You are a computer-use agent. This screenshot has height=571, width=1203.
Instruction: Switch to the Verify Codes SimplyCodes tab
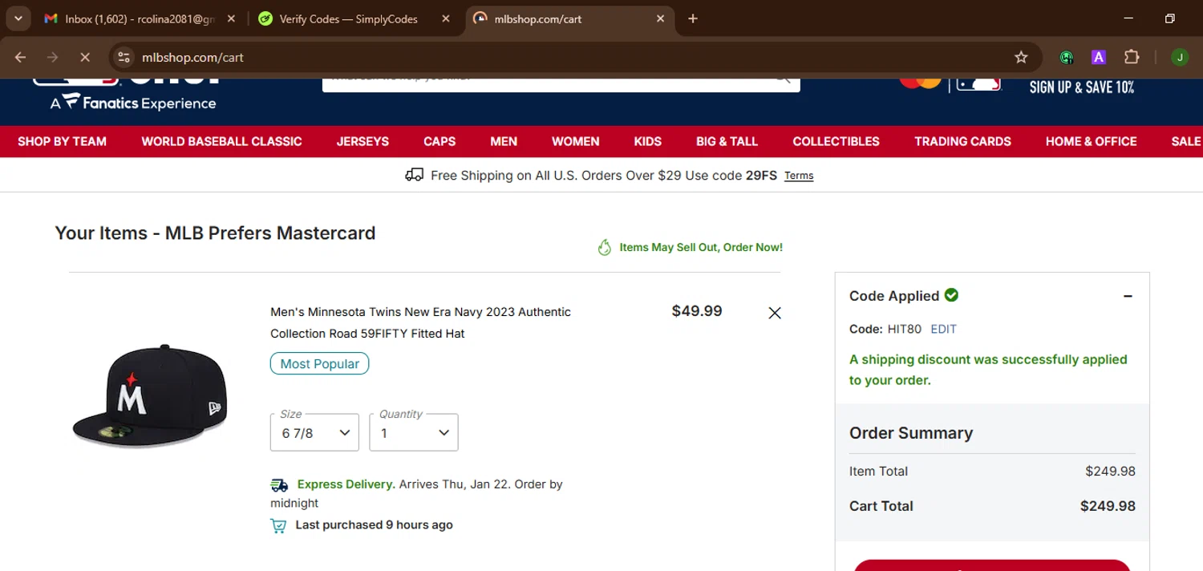coord(349,18)
